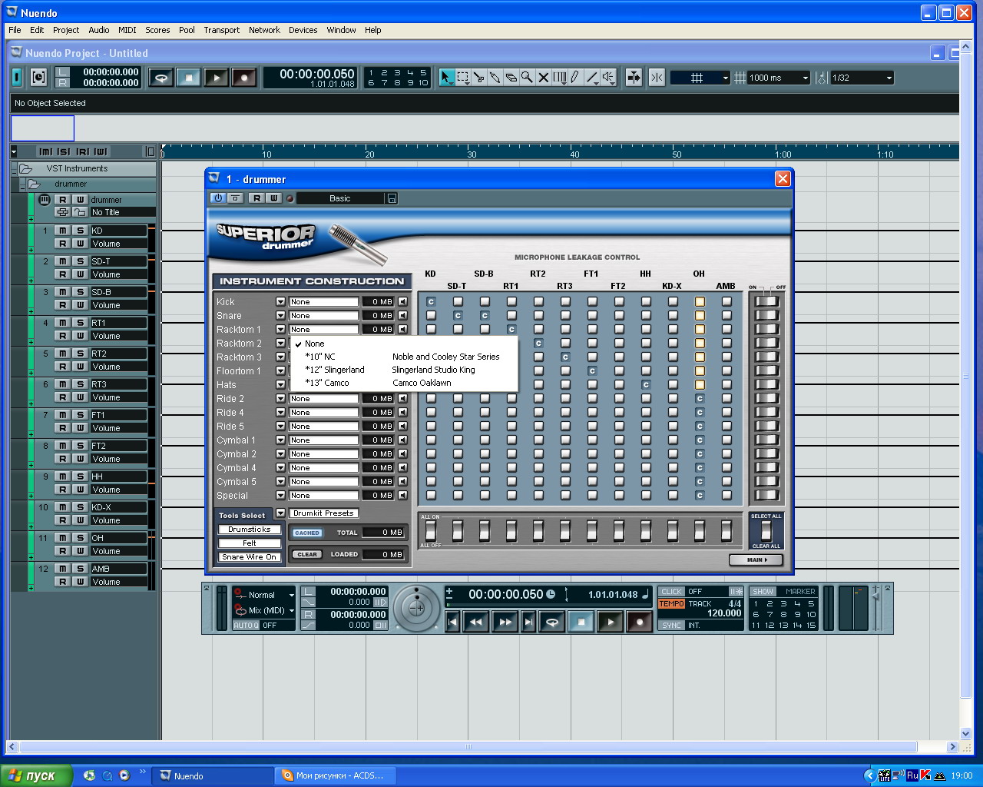Toggle the drummer plugin power button
The height and width of the screenshot is (787, 983).
point(218,198)
